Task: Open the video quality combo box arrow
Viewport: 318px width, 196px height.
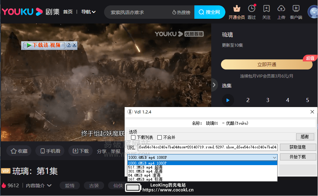Action: click(x=274, y=157)
